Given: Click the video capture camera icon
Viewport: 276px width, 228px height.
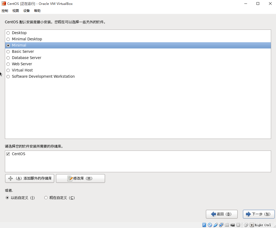Looking at the screenshot, I should [232, 225].
